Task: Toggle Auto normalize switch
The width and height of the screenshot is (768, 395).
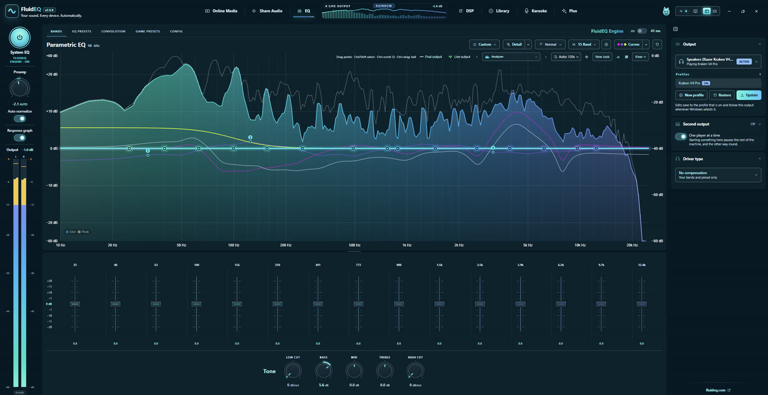Action: click(x=20, y=119)
